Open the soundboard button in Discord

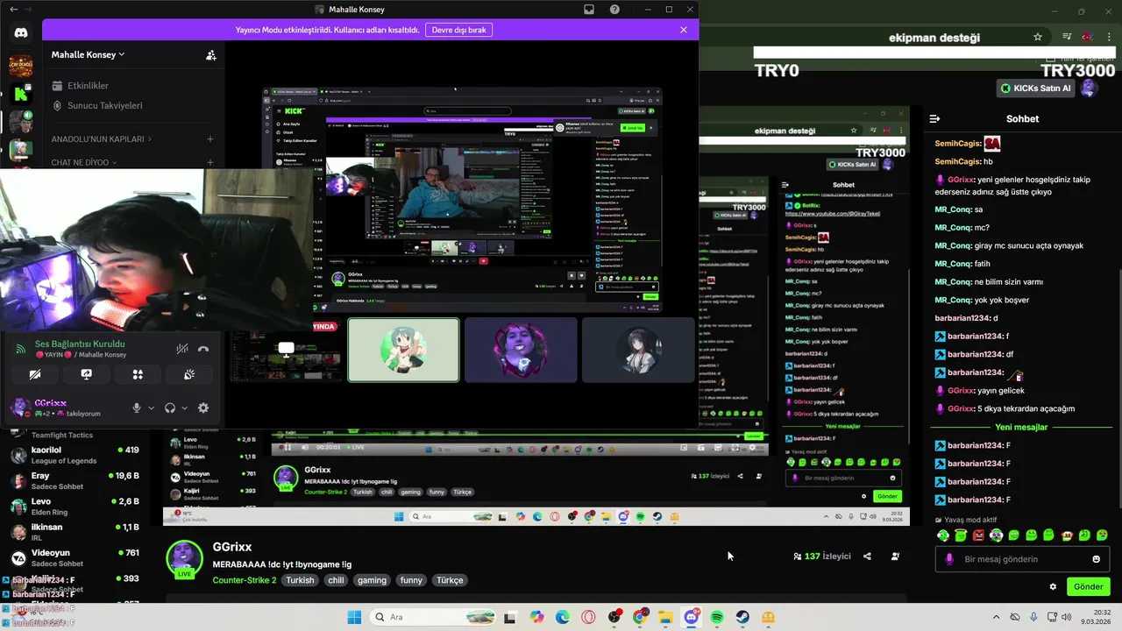[x=189, y=374]
